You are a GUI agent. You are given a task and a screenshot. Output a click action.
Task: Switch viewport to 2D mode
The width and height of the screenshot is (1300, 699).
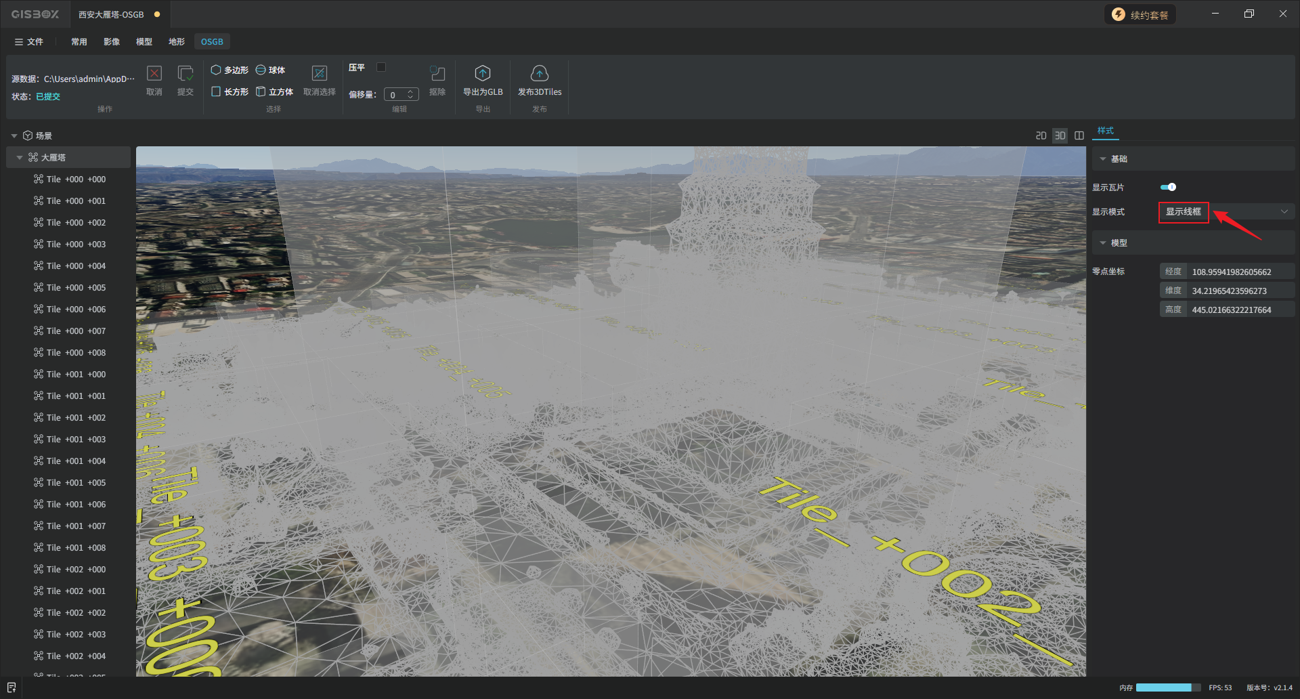pyautogui.click(x=1041, y=135)
